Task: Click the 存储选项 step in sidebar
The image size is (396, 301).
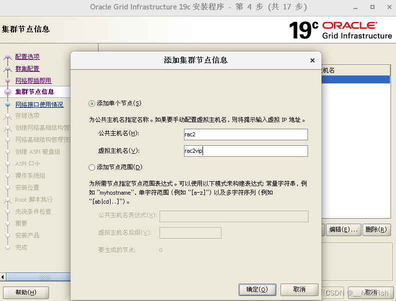Action: pos(27,116)
